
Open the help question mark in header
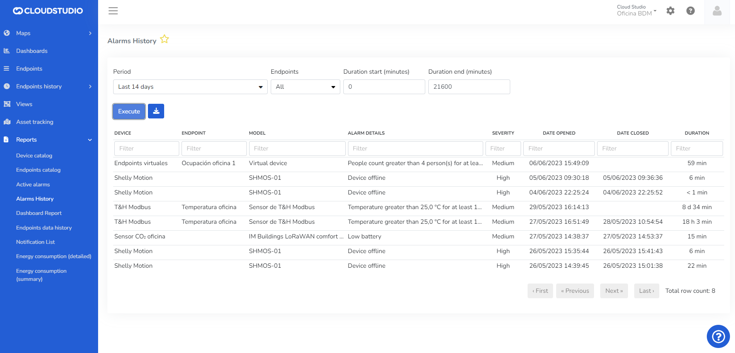coord(691,11)
